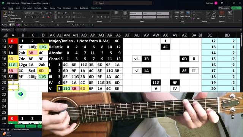Click the Conditional Formatting icon
The height and width of the screenshot is (137, 243).
pos(116,13)
